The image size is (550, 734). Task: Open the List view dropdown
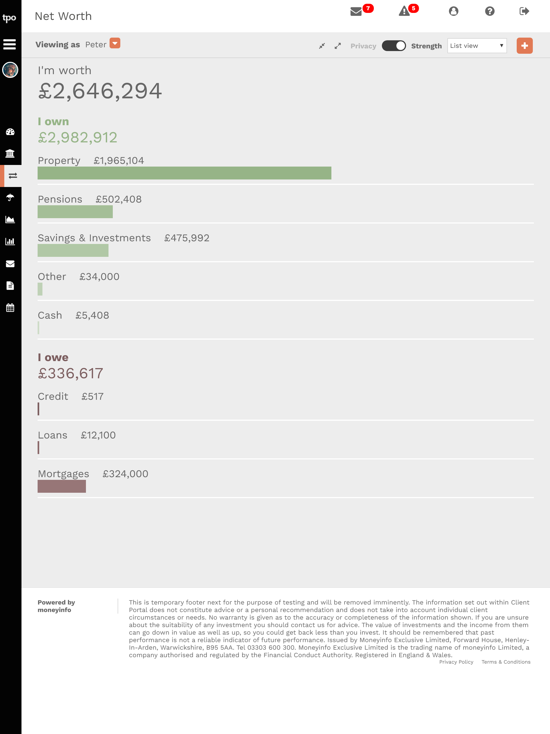click(477, 46)
